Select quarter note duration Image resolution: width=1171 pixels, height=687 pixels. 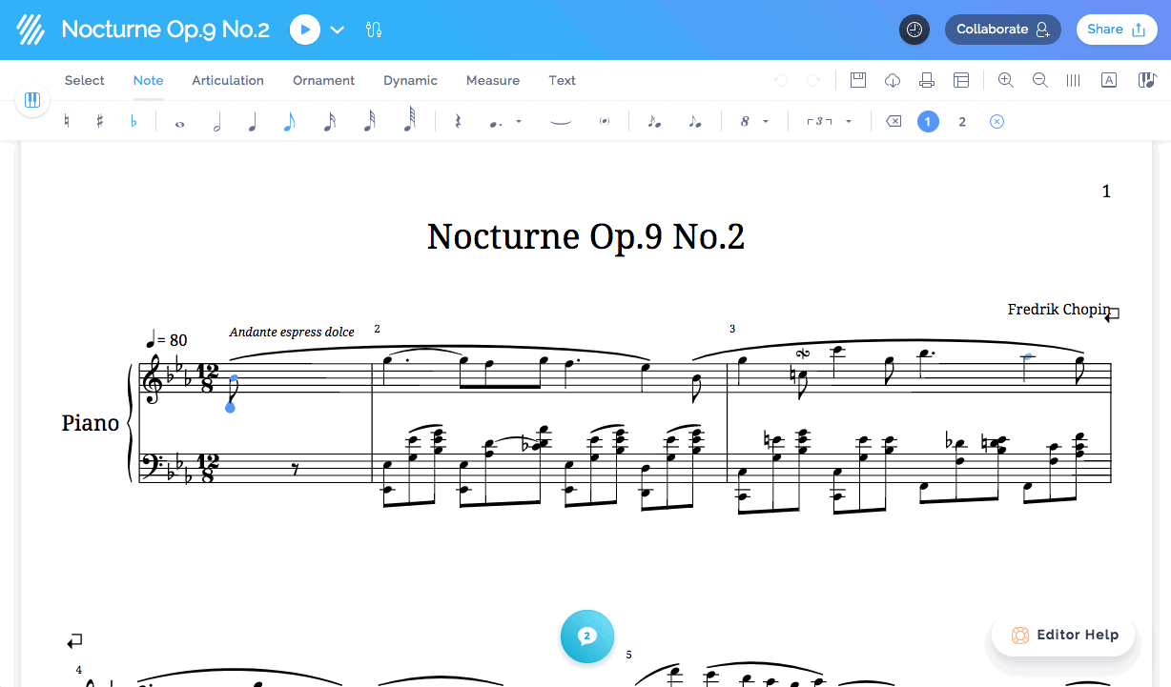click(x=253, y=122)
